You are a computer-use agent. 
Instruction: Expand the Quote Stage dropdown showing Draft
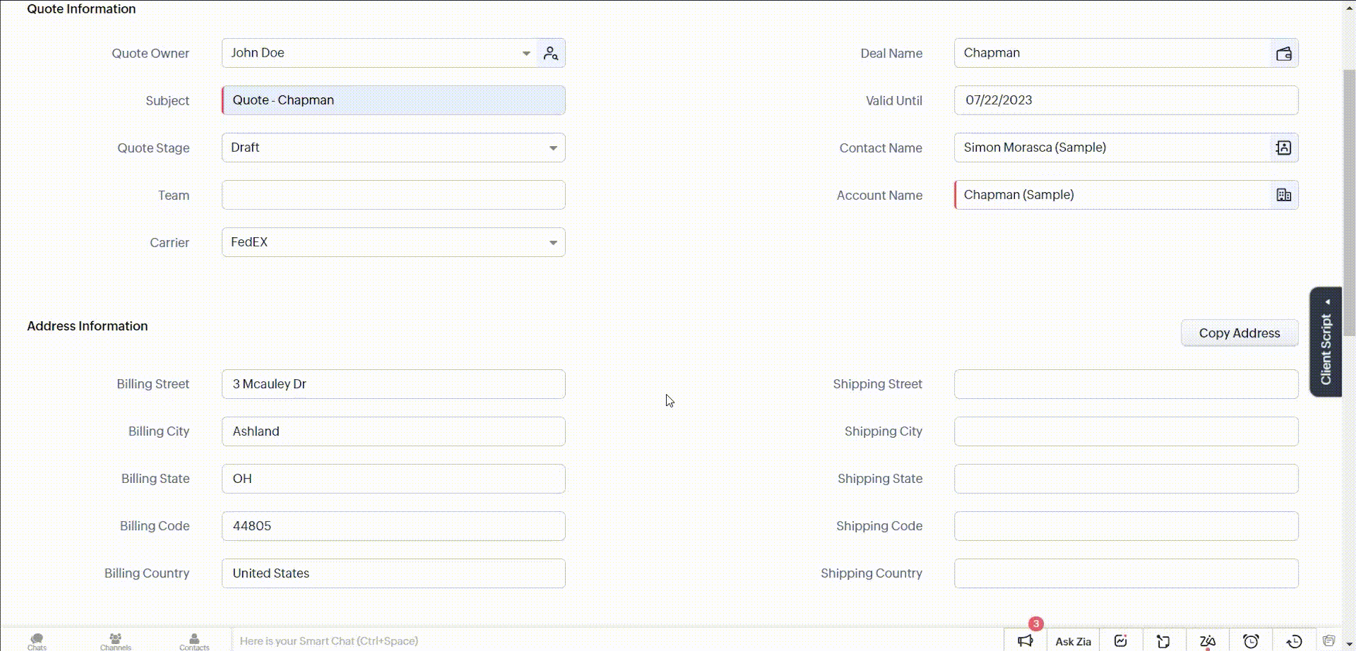point(553,148)
